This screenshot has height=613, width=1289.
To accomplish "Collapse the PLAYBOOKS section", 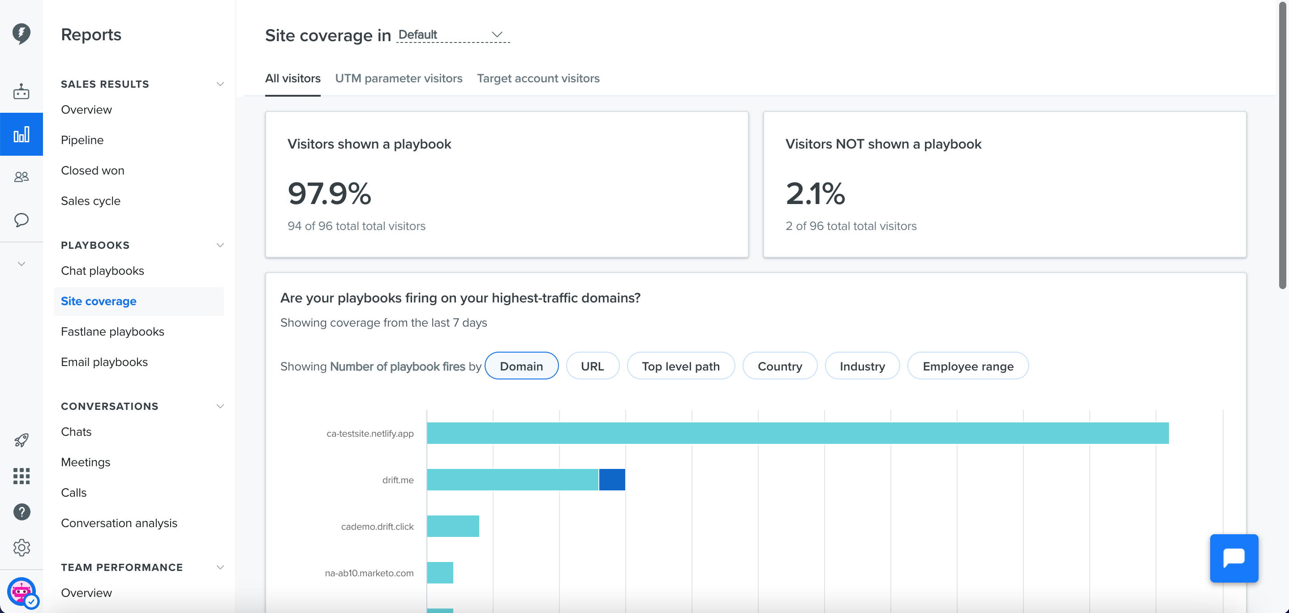I will 219,245.
